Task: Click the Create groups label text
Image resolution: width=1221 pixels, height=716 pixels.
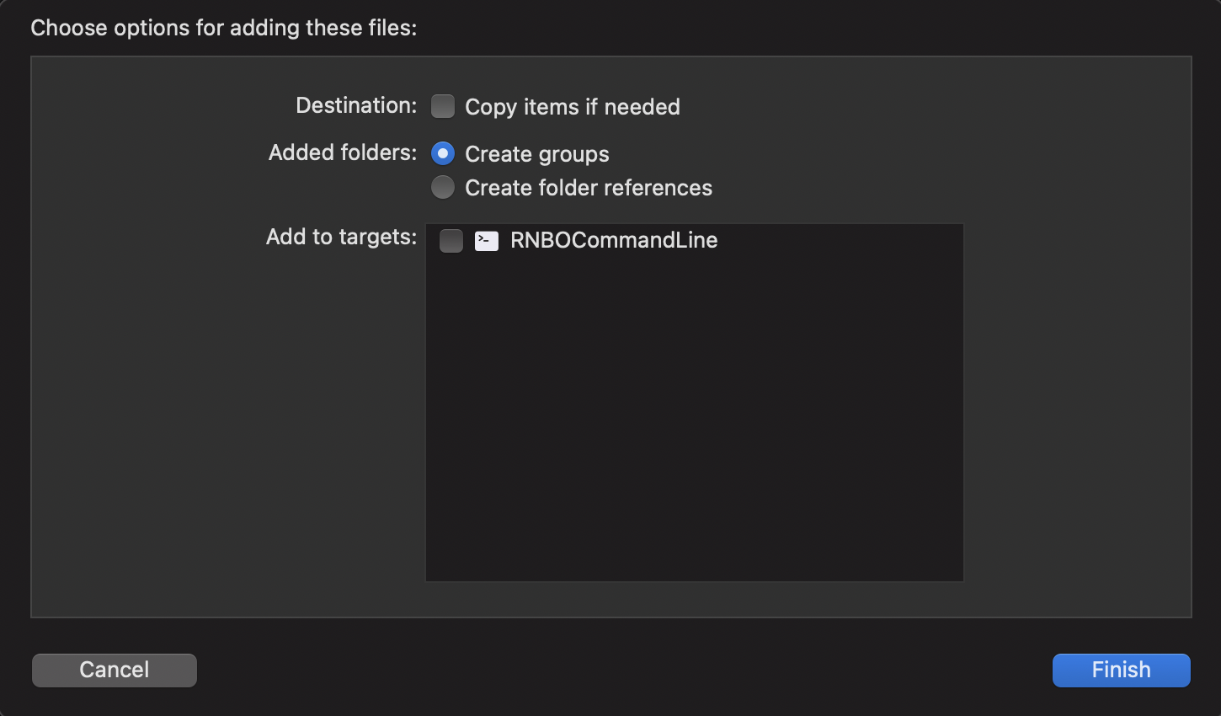Action: (x=536, y=154)
